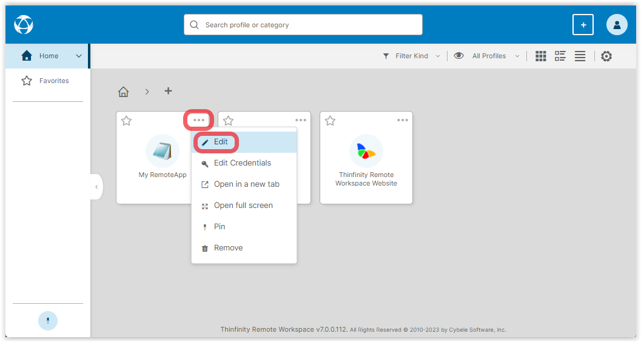The width and height of the screenshot is (641, 342).
Task: Go to Home in the sidebar
Action: 47,56
